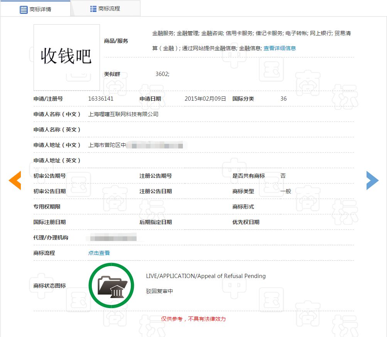Click the similar group value 3602;
Screen dimensions: 387x337
click(162, 74)
